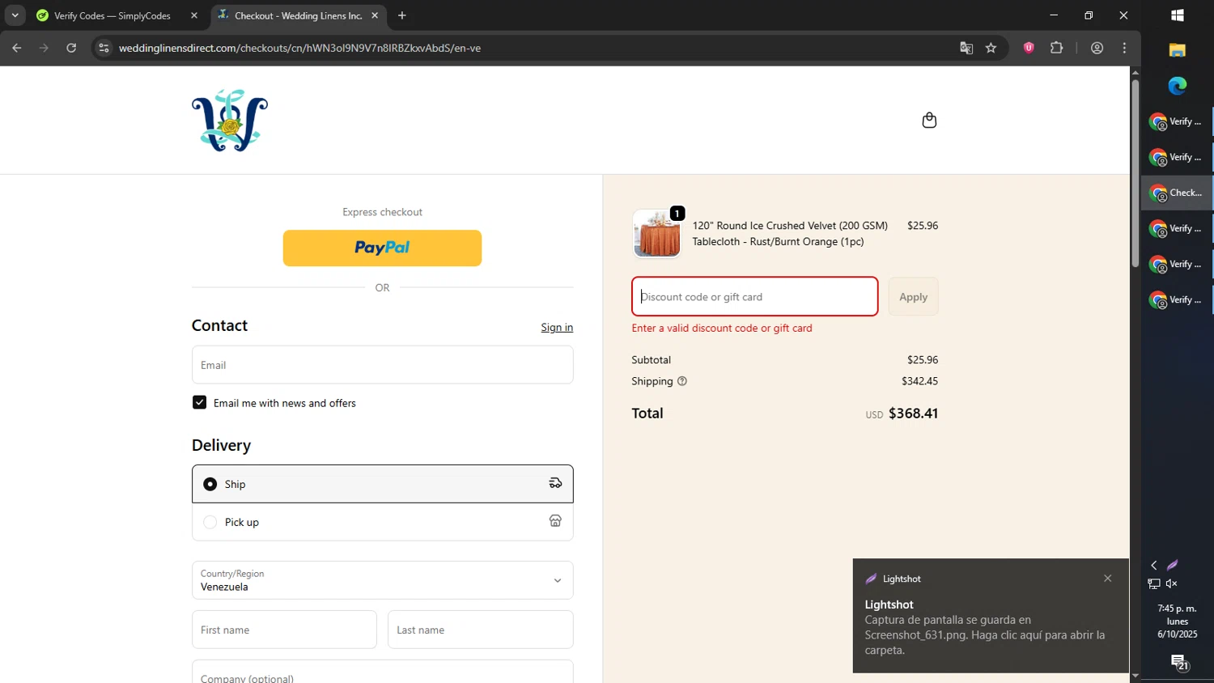The height and width of the screenshot is (683, 1214).
Task: Click the taskbar clock showing 7:45 p. m.
Action: [x=1177, y=621]
